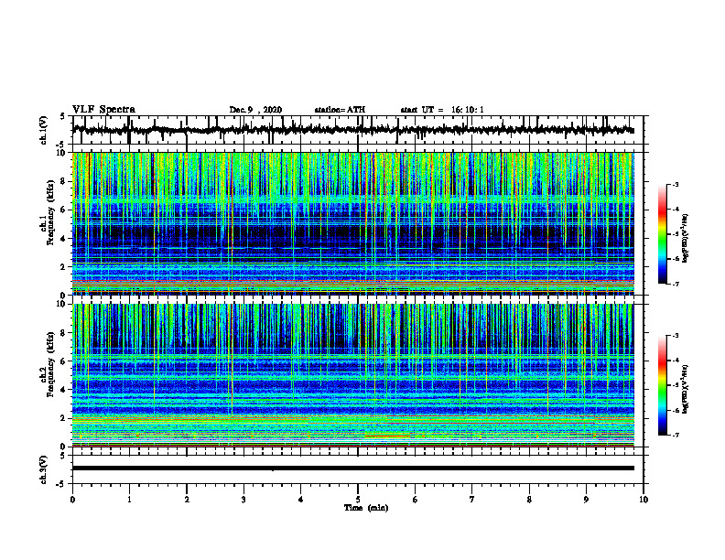The image size is (725, 560).
Task: Click time axis tick label "6"
Action: tap(415, 500)
